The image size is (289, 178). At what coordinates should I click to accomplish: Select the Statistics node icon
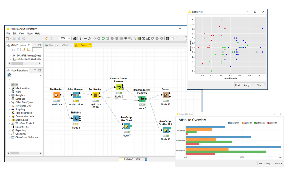tap(76, 118)
